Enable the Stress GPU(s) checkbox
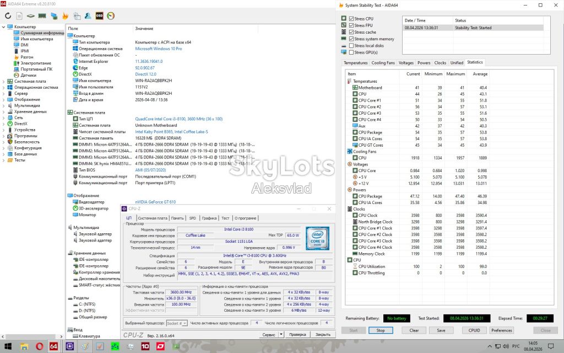Screen dimensions: 564x353 (351, 52)
